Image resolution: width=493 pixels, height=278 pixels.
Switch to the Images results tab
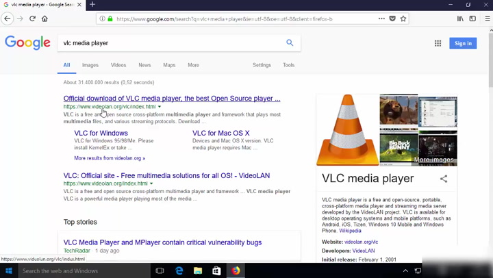[90, 65]
